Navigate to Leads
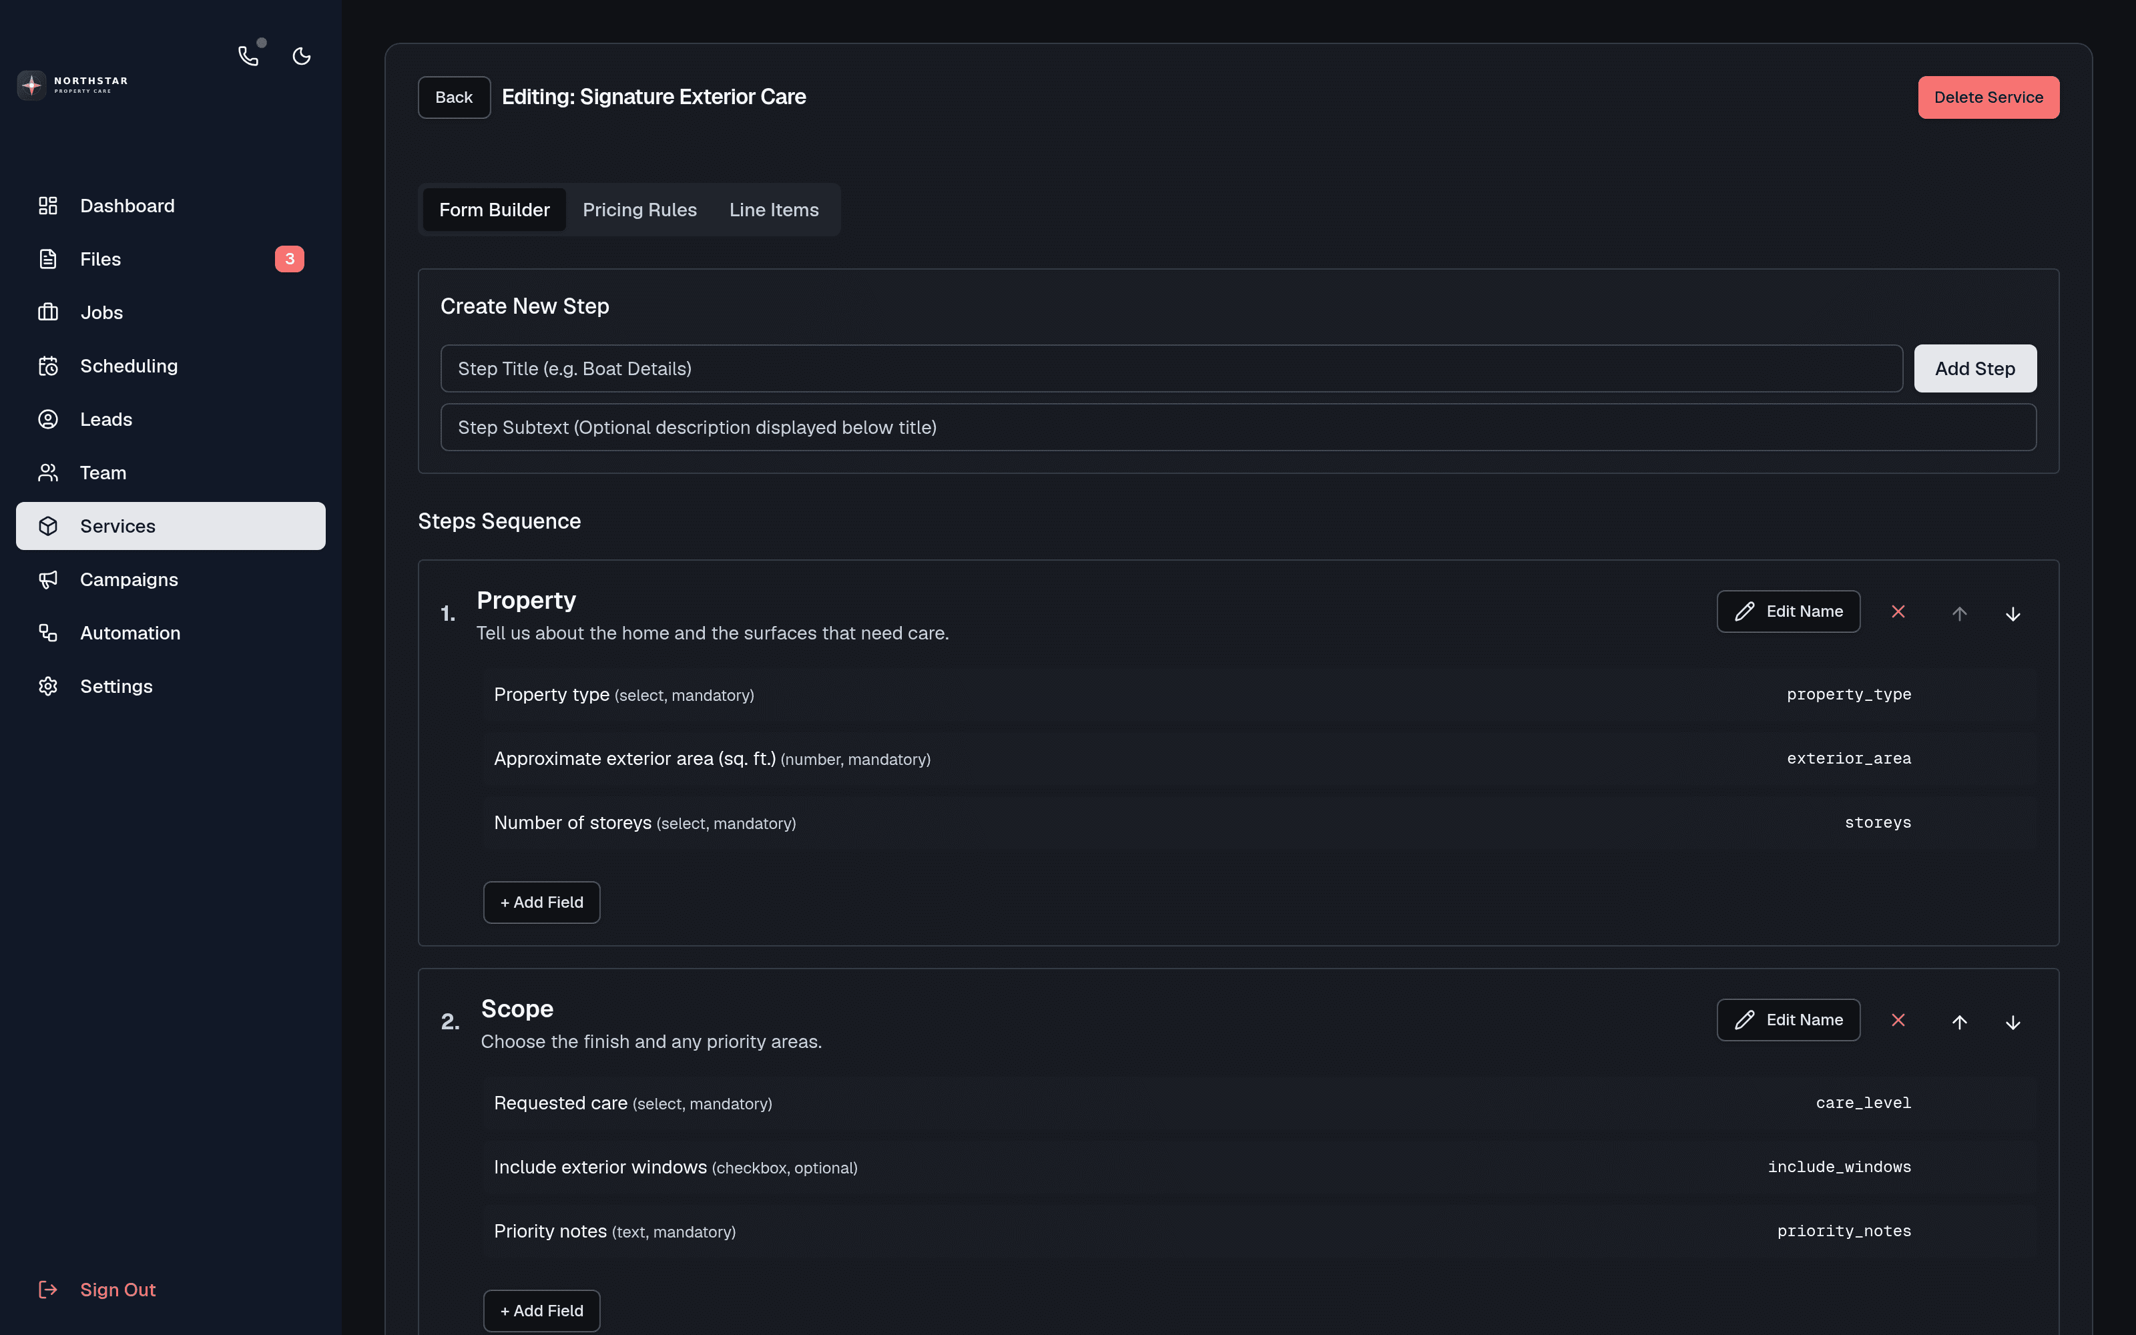 tap(170, 419)
